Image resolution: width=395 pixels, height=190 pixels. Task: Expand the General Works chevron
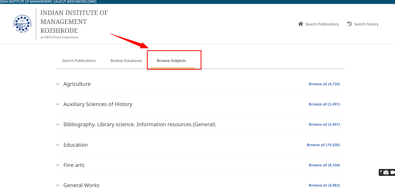58,185
